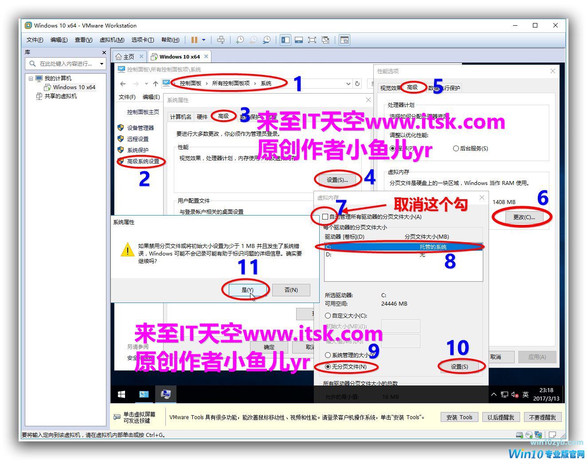Open the 文件(F) menu in VMware Workstation
Screen dimensions: 587x460
point(35,40)
